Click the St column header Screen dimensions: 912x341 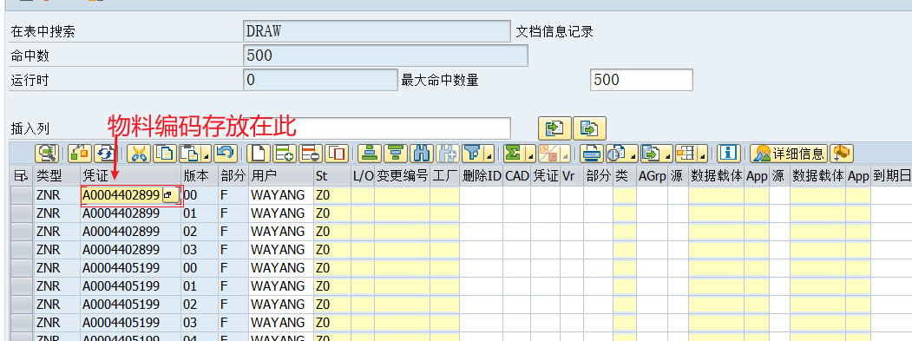332,175
